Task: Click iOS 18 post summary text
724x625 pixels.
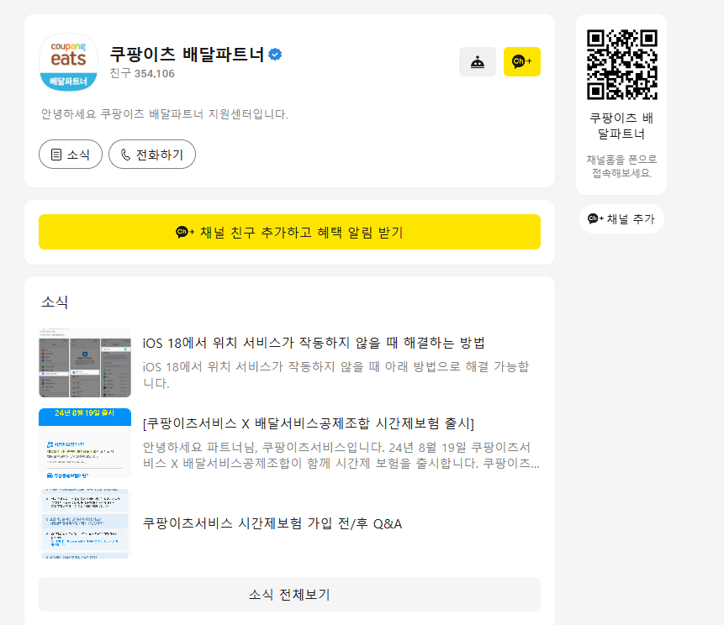Action: click(336, 375)
